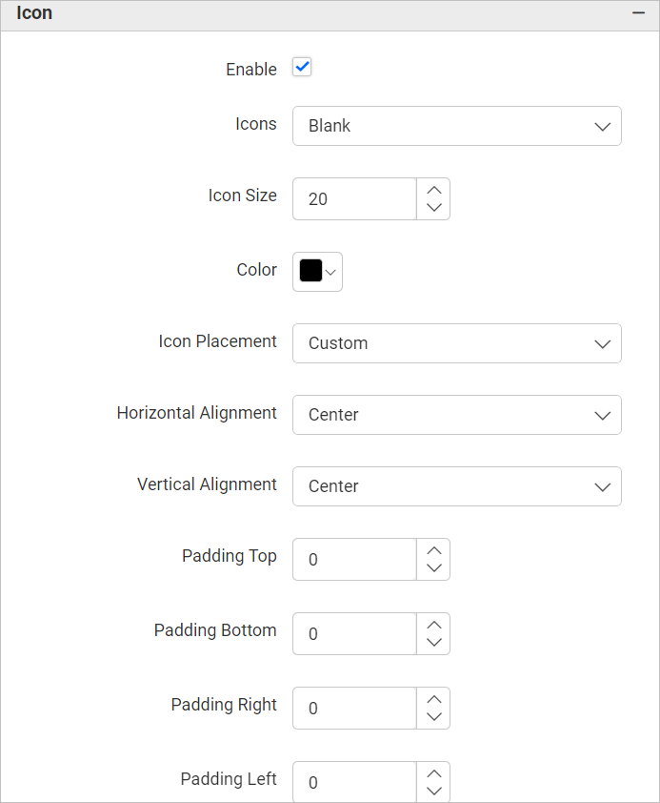Expand the Icon Placement dropdown
Image resolution: width=660 pixels, height=803 pixels.
pos(457,343)
